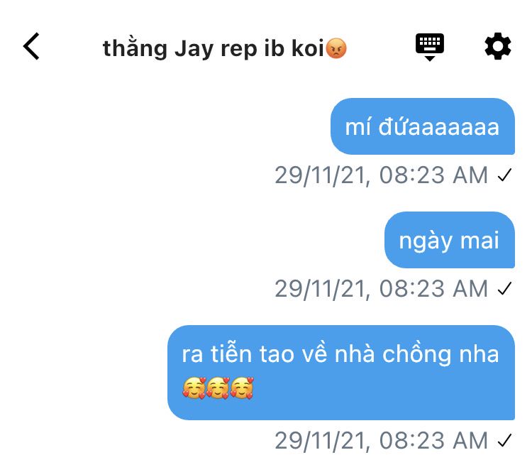Tap the first smiling hearts emoji

pos(194,388)
